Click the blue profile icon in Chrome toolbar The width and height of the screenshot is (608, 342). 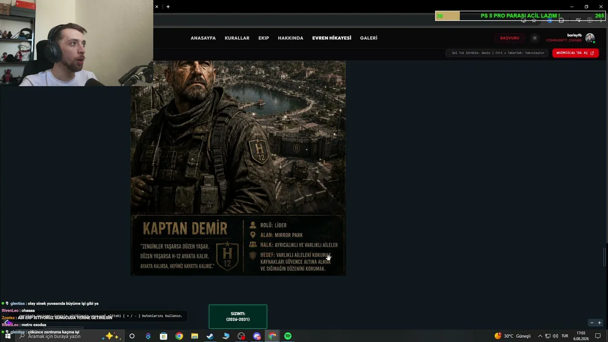tap(550, 20)
